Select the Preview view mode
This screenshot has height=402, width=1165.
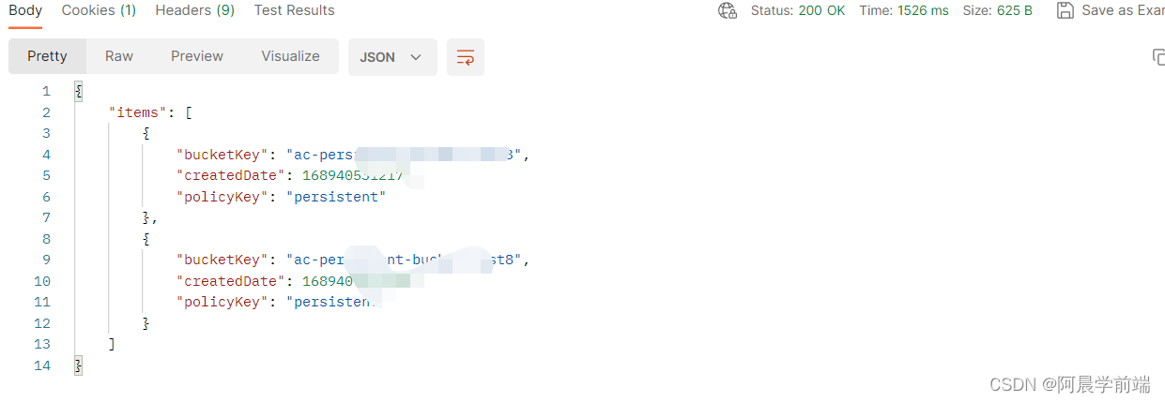(197, 56)
